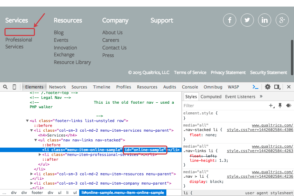Viewport: 294px width, 196px height.
Task: Click the LinkedIn social icon
Action: (x=265, y=20)
